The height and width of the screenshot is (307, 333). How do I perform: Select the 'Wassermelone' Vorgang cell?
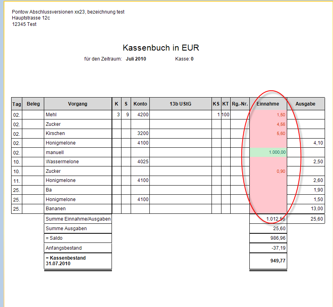78,162
